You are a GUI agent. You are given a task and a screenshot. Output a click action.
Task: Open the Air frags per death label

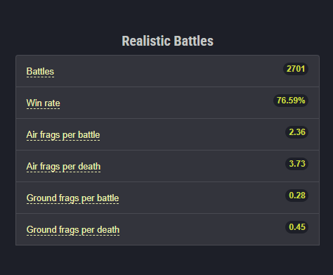[x=63, y=167]
